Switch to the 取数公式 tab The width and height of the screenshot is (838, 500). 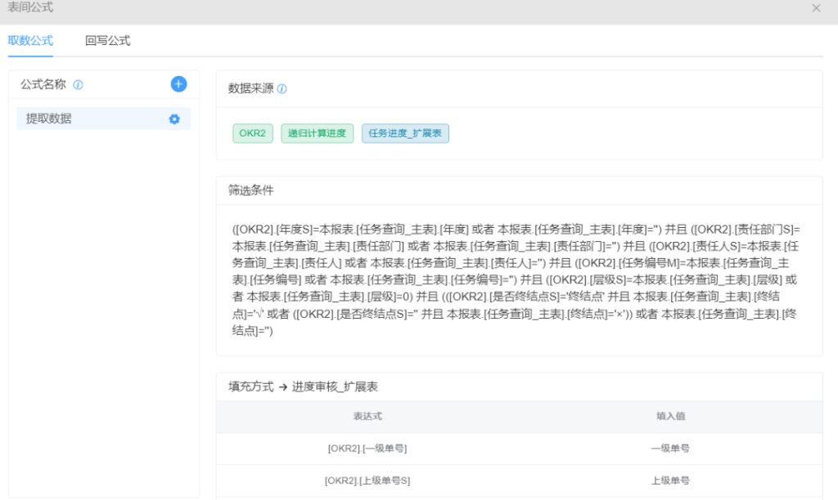(30, 41)
